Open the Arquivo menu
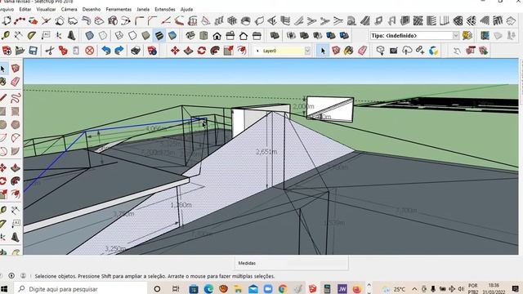Image resolution: width=523 pixels, height=294 pixels. (x=7, y=9)
